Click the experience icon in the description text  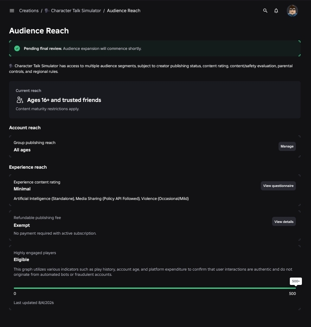11,66
